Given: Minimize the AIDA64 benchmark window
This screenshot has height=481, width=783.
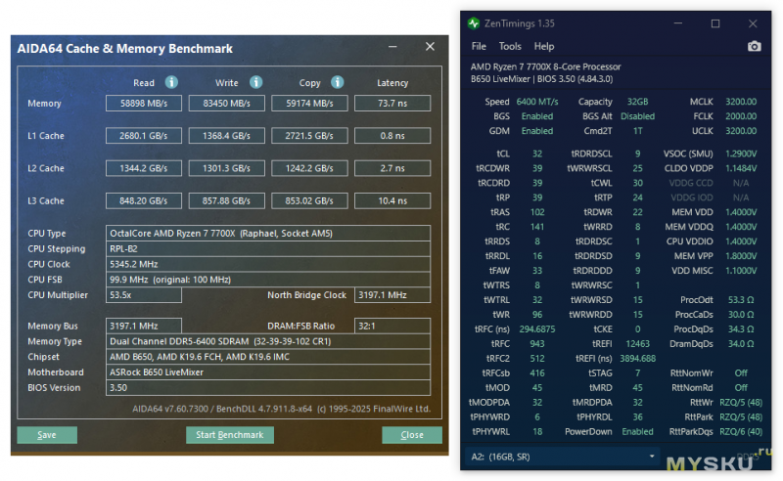Looking at the screenshot, I should pyautogui.click(x=391, y=47).
